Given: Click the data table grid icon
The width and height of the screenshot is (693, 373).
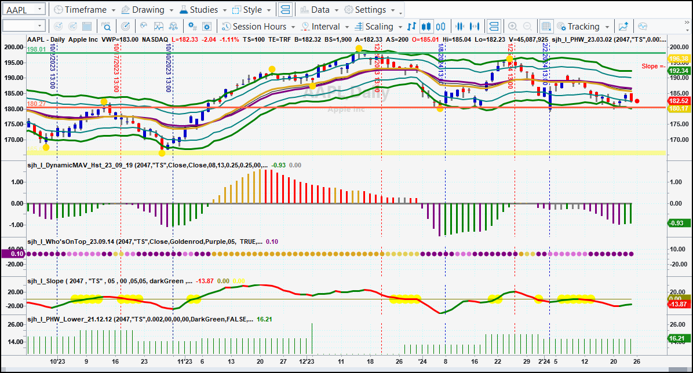Looking at the screenshot, I should click(87, 27).
